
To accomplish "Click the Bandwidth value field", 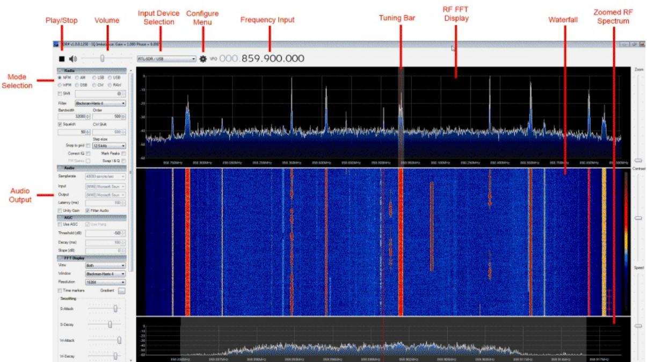I will click(x=74, y=117).
